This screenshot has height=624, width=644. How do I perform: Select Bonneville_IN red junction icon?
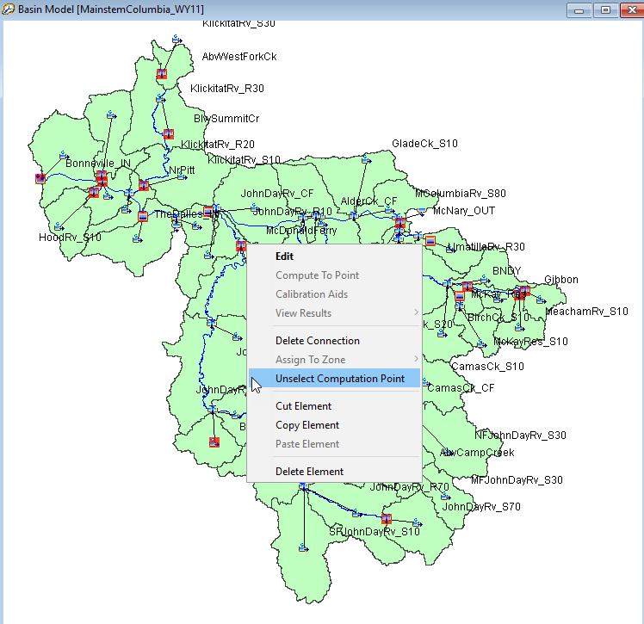pyautogui.click(x=101, y=176)
